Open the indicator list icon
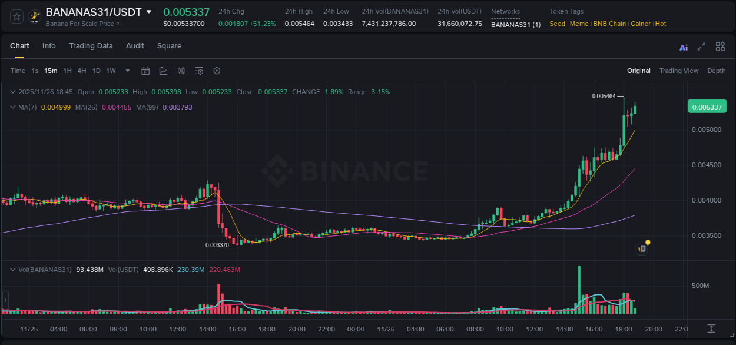 (x=198, y=71)
